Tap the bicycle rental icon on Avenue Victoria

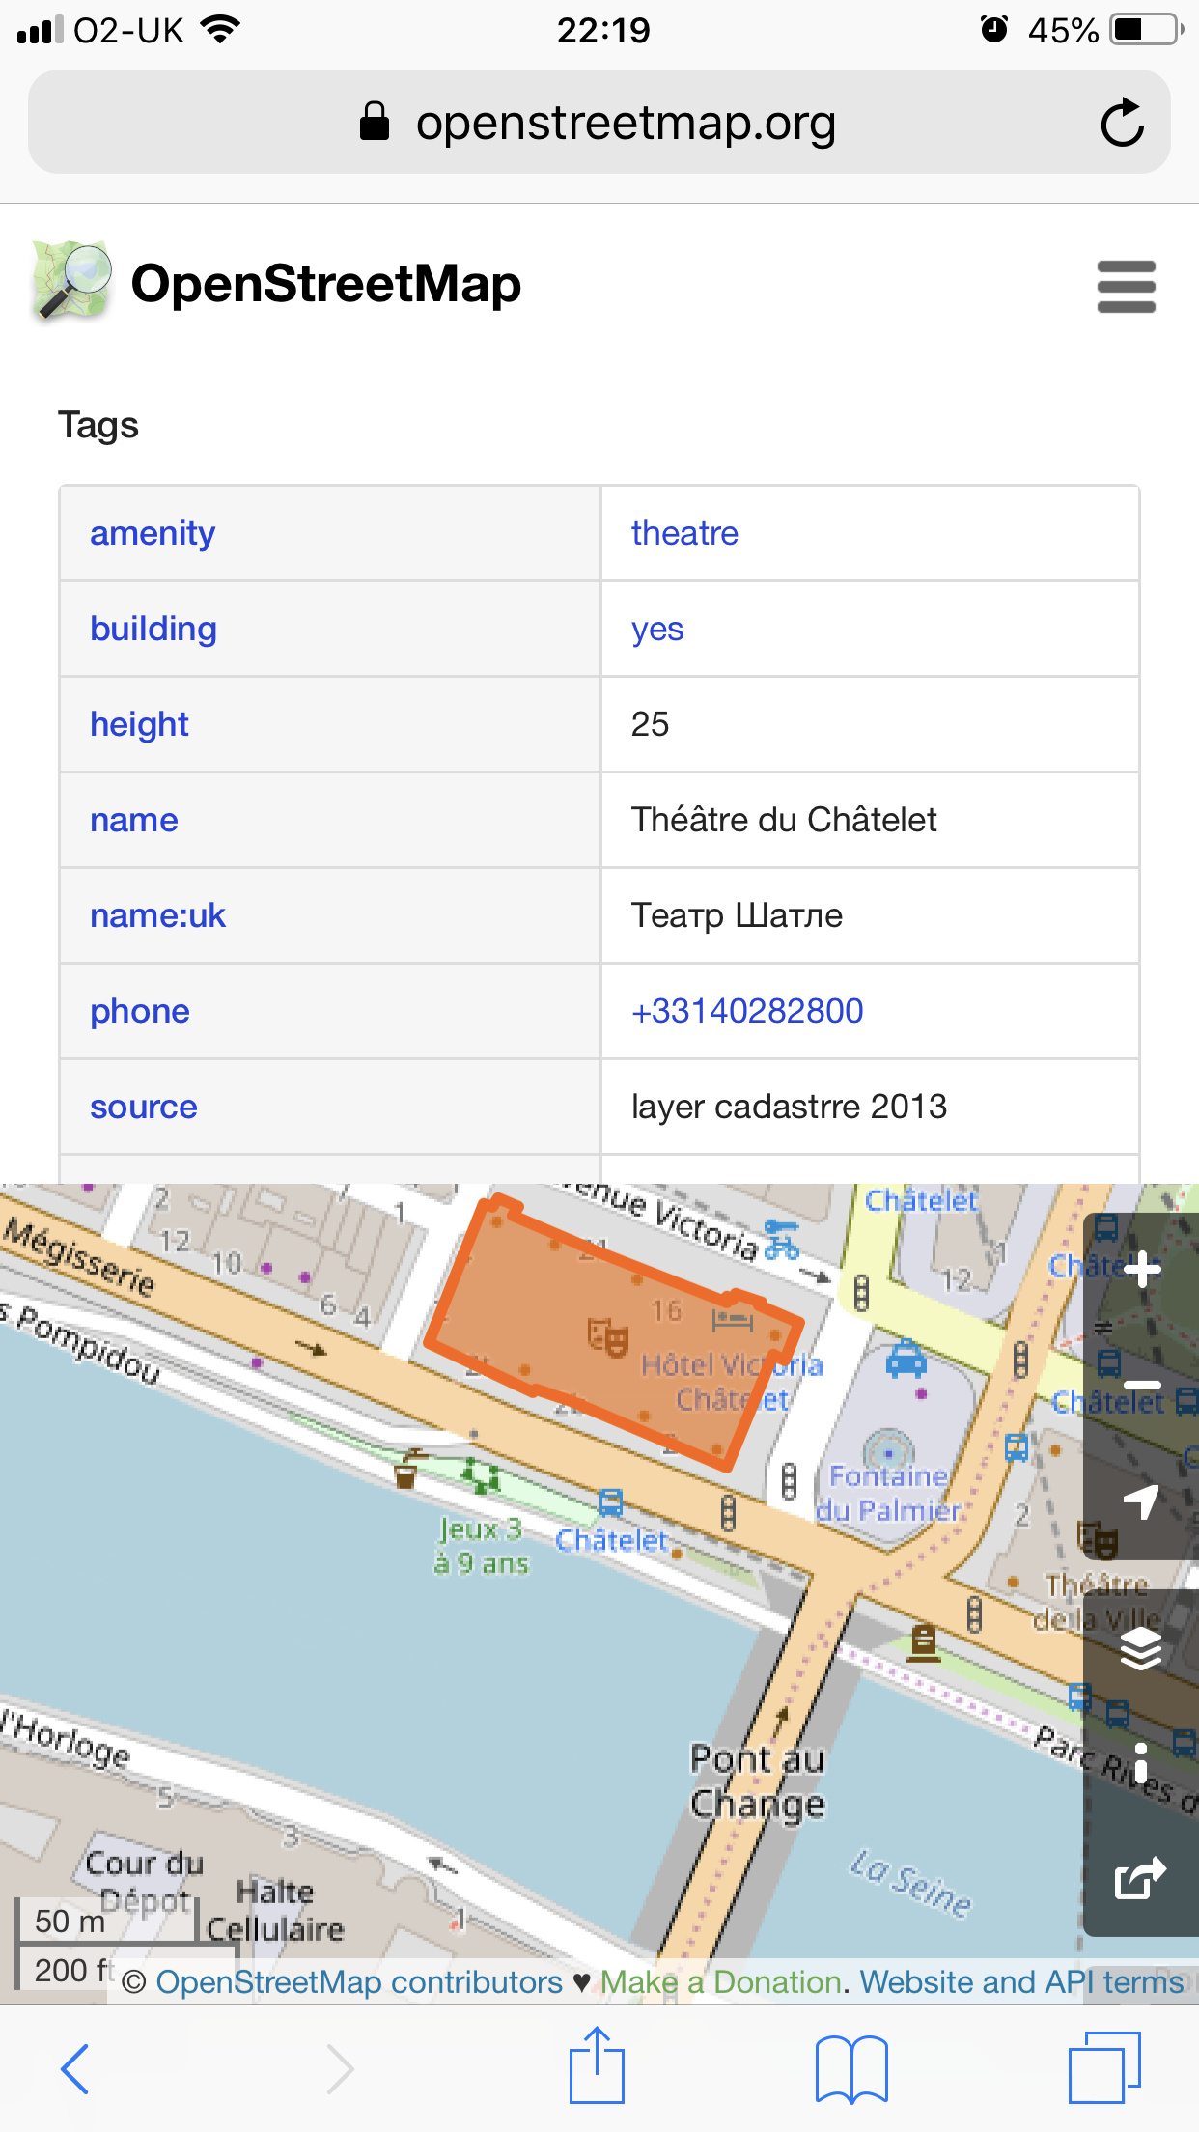tap(781, 1240)
